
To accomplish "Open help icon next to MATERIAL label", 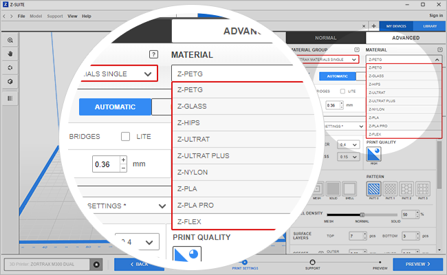I will coord(440,49).
